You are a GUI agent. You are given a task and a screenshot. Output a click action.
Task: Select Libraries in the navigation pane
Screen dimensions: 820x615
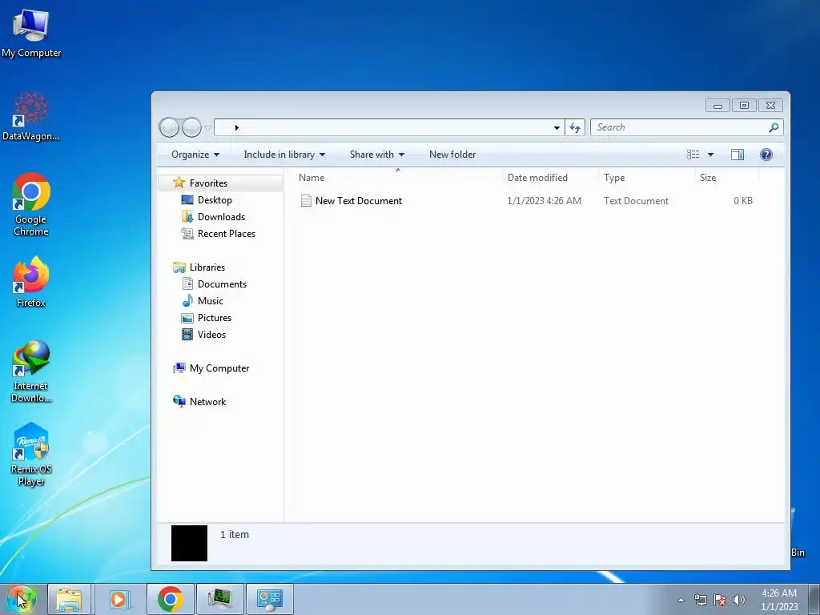click(207, 267)
